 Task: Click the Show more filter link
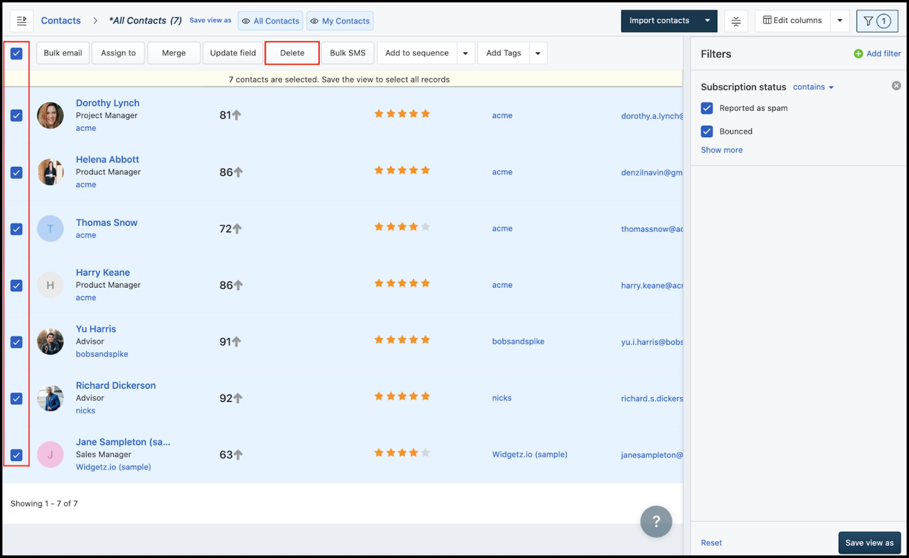pyautogui.click(x=721, y=150)
